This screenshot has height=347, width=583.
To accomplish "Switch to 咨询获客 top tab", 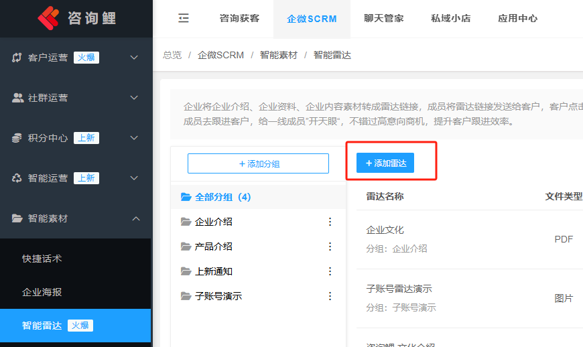I will coord(239,18).
